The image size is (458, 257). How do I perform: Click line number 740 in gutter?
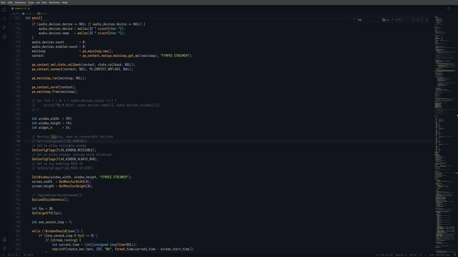click(18, 141)
